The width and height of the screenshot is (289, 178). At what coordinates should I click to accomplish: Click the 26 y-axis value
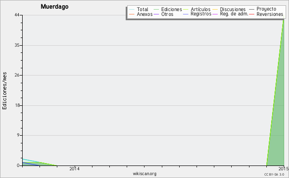[x=17, y=75]
